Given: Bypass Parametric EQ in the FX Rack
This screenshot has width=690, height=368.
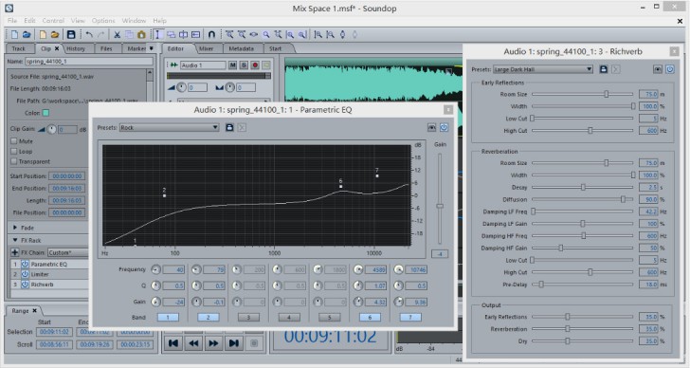Looking at the screenshot, I should pyautogui.click(x=25, y=264).
